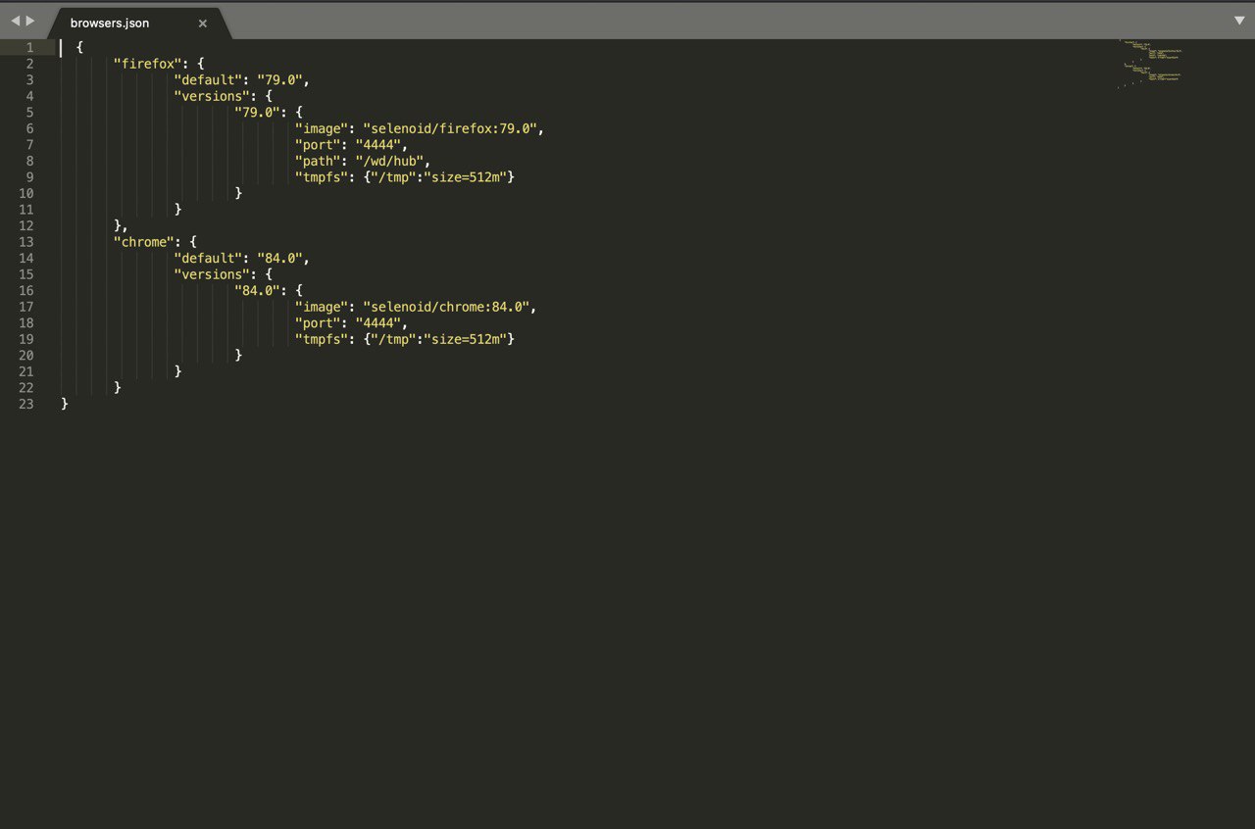
Task: Click line number 23 in gutter
Action: click(26, 404)
